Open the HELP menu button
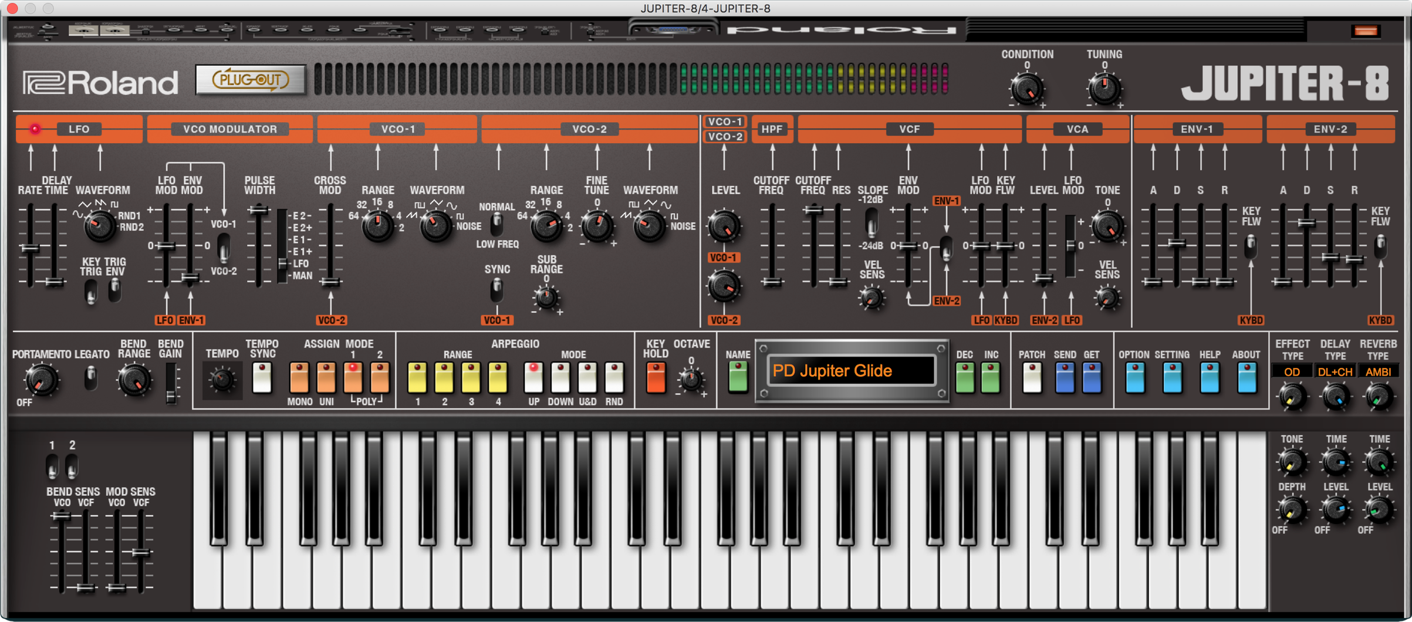 [1210, 377]
